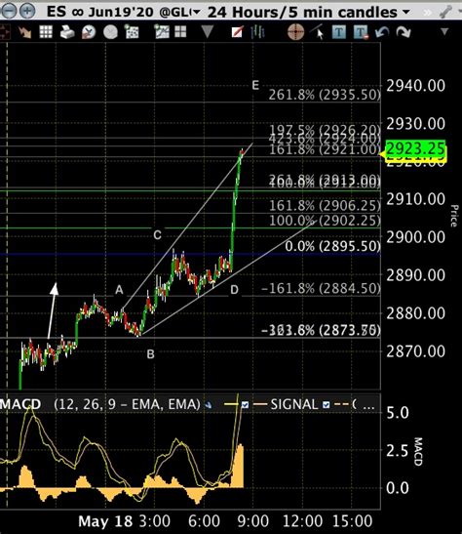The image size is (462, 534).
Task: Expand the small arrow right of the redo icon
Action: tap(444, 32)
